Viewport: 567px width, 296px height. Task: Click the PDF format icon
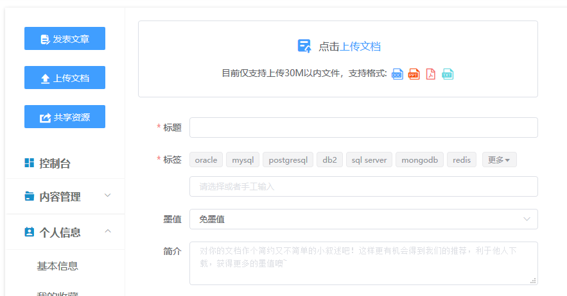(x=431, y=74)
